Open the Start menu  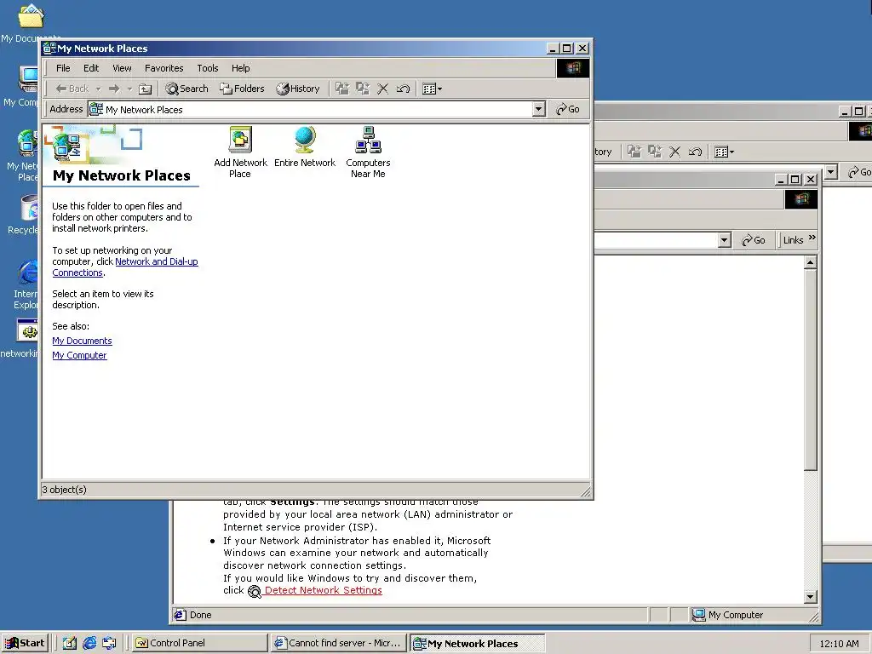click(25, 643)
